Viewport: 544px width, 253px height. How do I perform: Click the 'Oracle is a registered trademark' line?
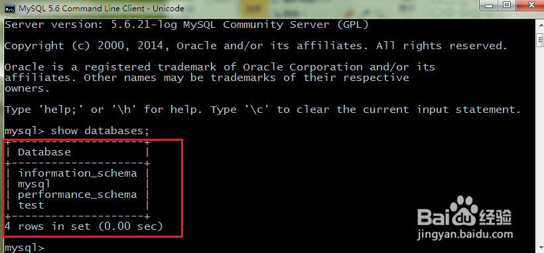[x=220, y=67]
